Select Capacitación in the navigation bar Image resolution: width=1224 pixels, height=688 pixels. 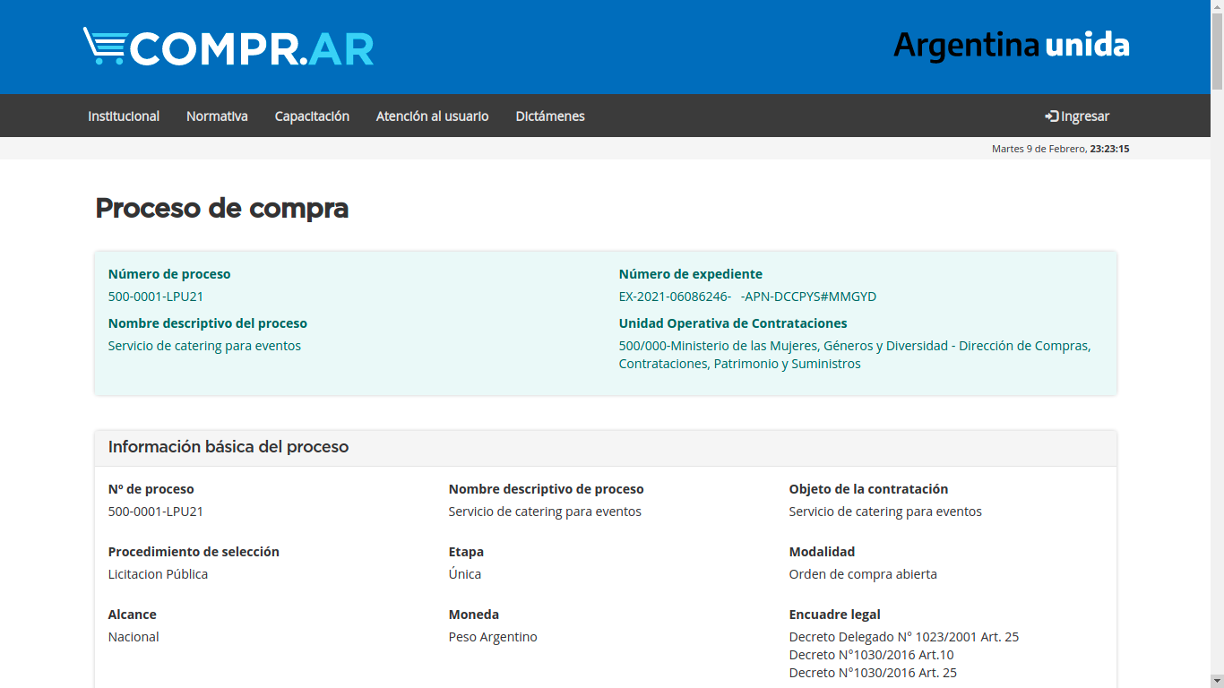click(x=312, y=116)
